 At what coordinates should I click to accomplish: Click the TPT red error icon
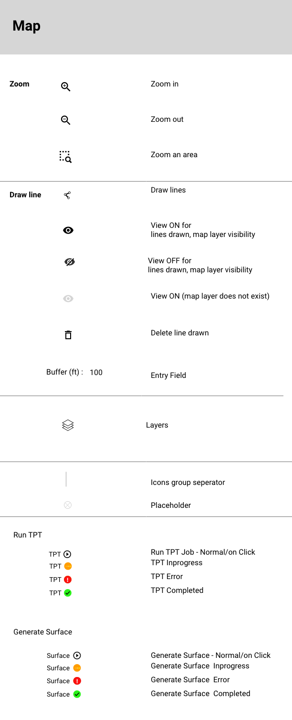[x=68, y=580]
